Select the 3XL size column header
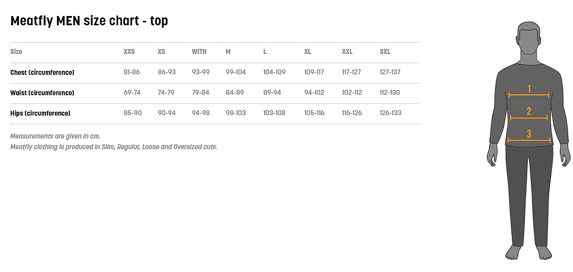 [x=385, y=52]
